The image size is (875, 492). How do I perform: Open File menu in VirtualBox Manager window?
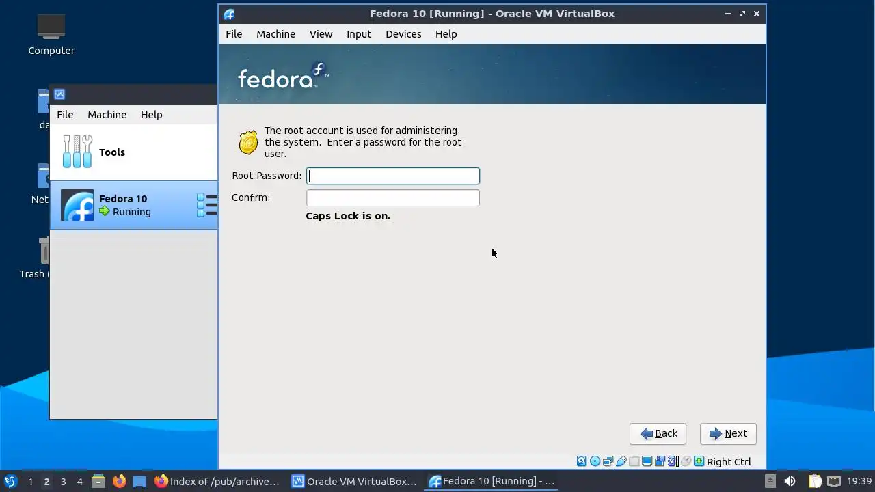pos(65,115)
